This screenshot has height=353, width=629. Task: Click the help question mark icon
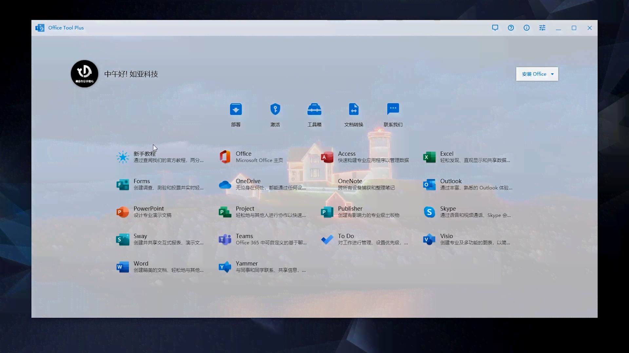tap(511, 27)
